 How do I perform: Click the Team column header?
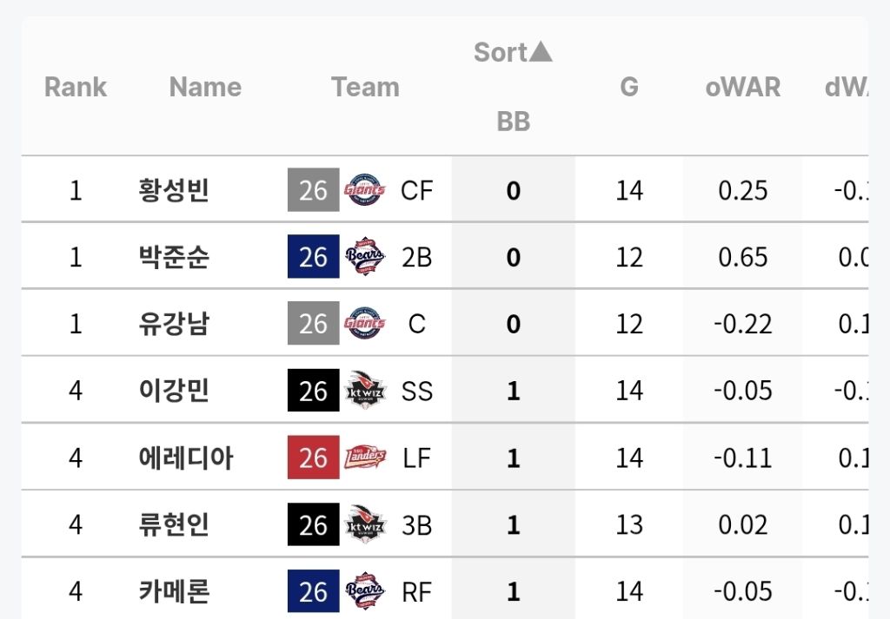(365, 87)
